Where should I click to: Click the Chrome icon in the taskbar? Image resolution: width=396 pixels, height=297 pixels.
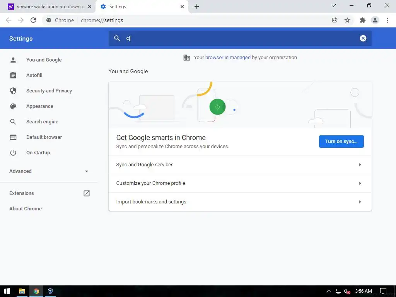coord(36,291)
